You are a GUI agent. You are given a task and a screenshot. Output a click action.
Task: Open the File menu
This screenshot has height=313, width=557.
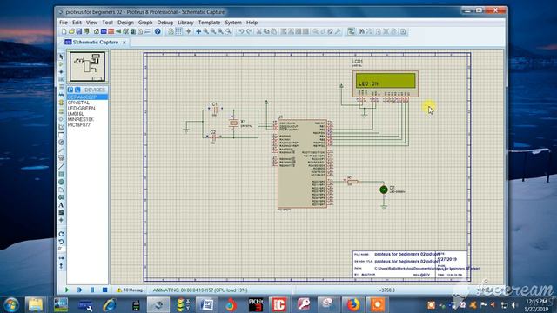[x=64, y=23]
